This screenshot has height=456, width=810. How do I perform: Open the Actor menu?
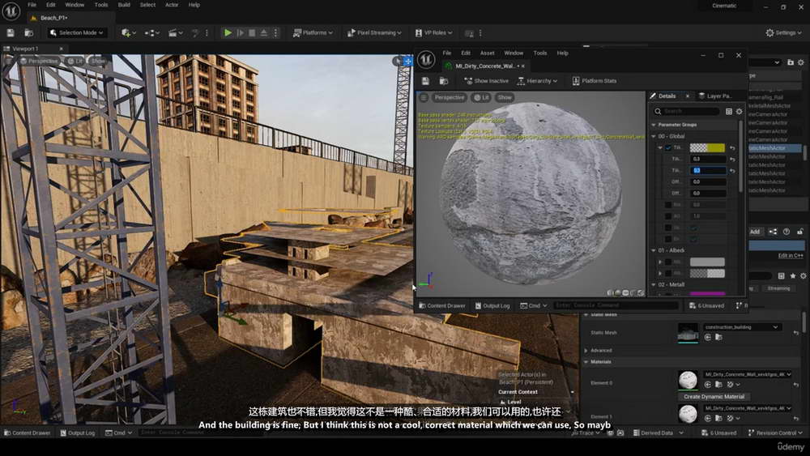pos(172,5)
